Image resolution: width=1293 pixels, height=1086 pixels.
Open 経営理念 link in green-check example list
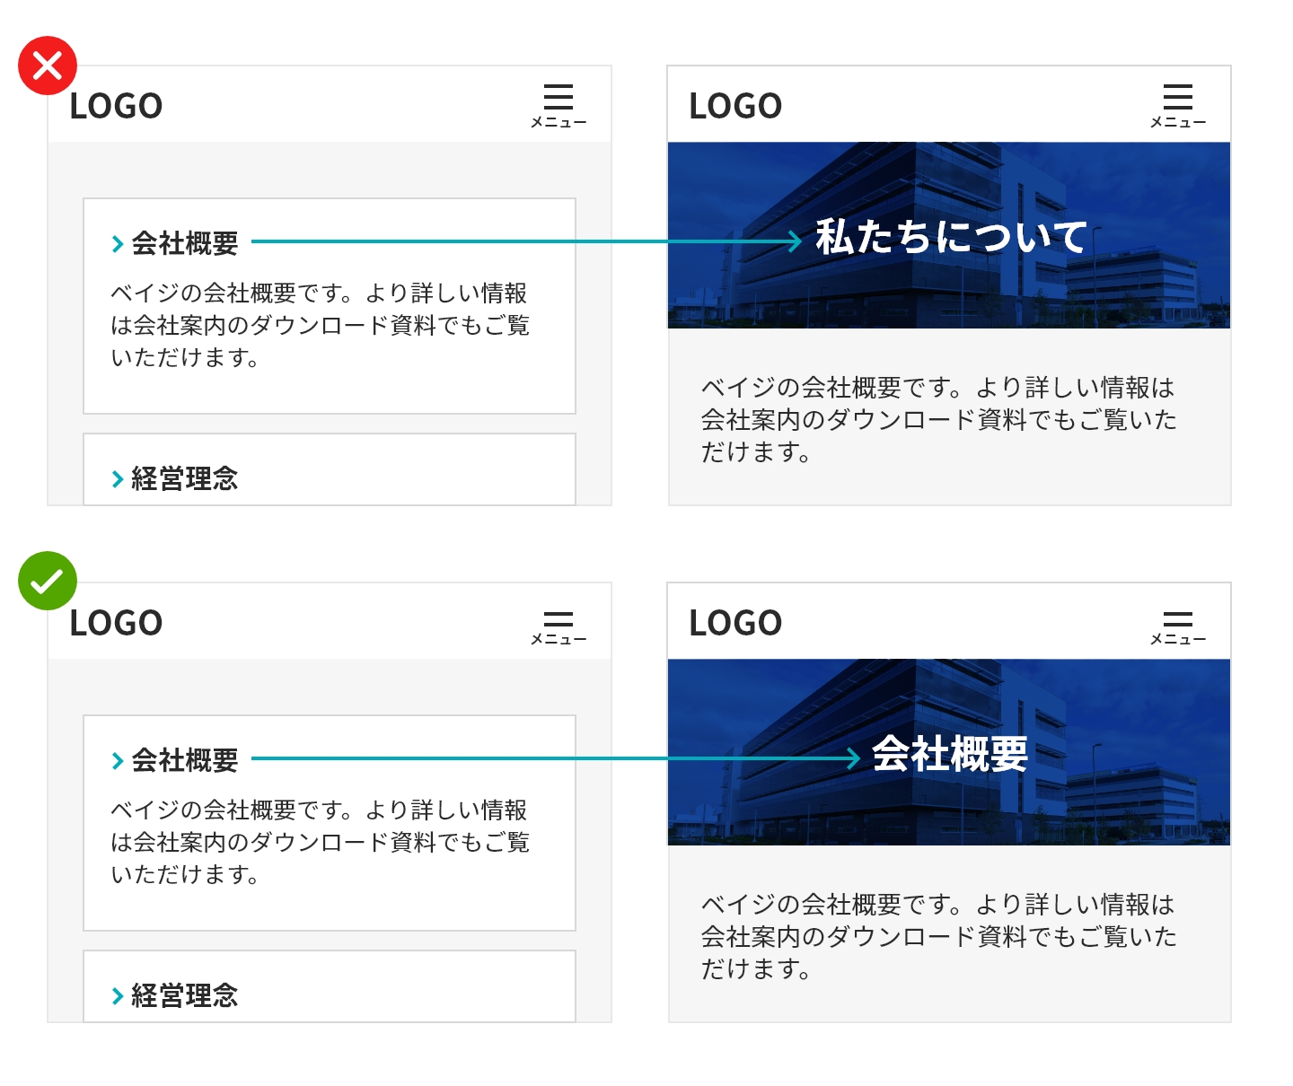point(175,995)
